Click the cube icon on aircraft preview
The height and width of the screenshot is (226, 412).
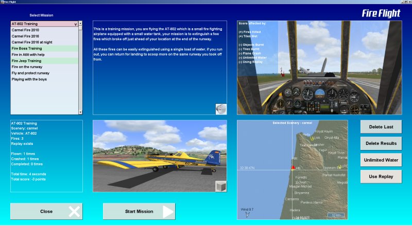coord(221,186)
